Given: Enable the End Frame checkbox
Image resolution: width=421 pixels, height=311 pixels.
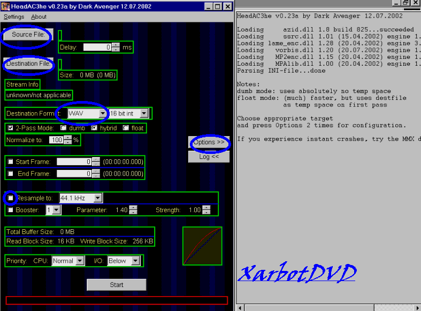Looking at the screenshot, I should click(x=10, y=174).
